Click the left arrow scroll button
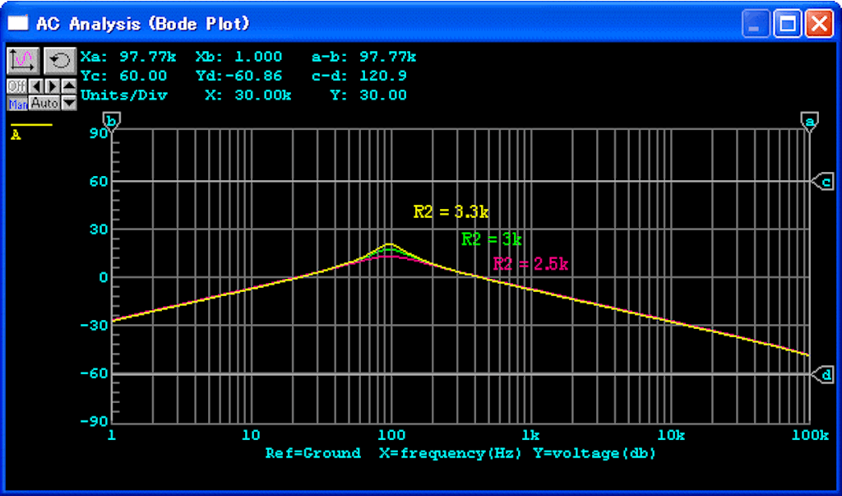842x496 pixels. [36, 86]
